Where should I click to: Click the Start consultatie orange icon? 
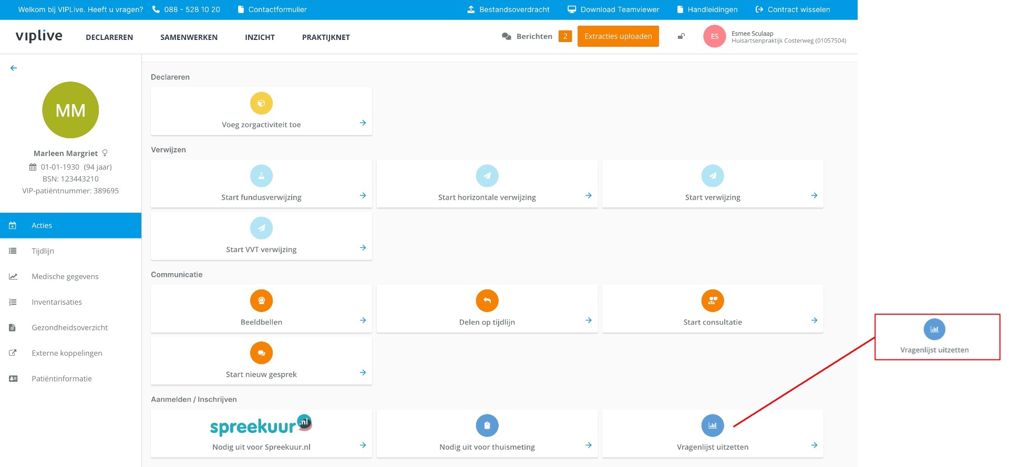tap(712, 301)
